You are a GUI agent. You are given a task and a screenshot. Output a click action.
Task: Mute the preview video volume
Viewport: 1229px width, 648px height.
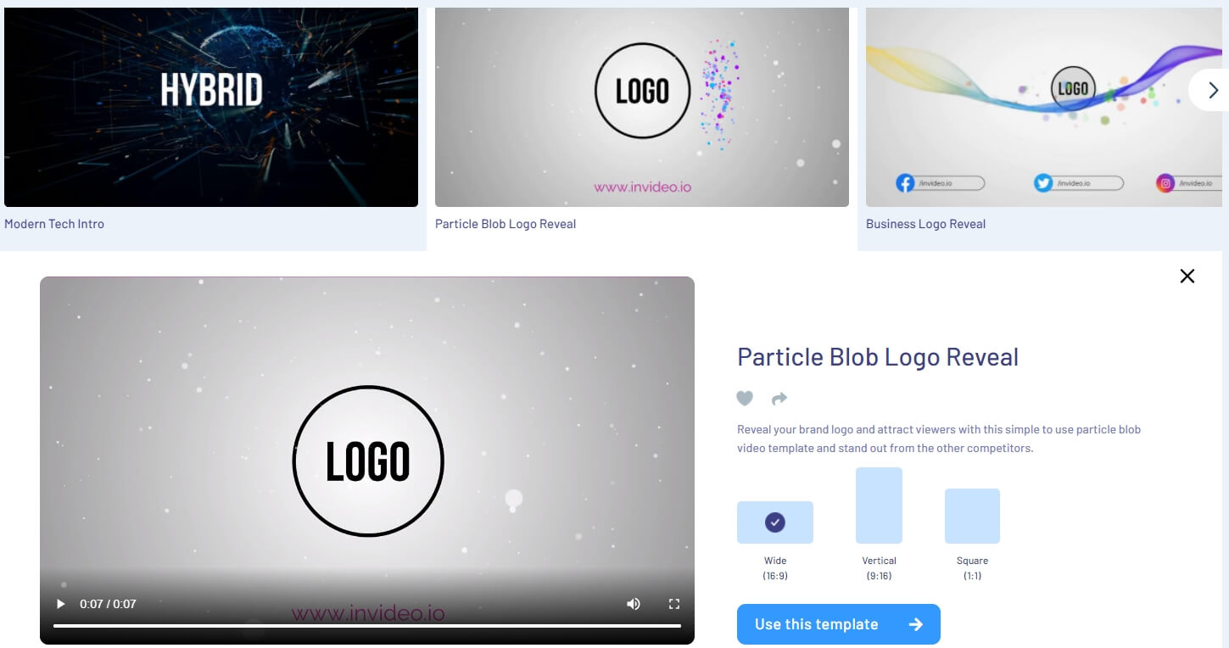tap(634, 604)
